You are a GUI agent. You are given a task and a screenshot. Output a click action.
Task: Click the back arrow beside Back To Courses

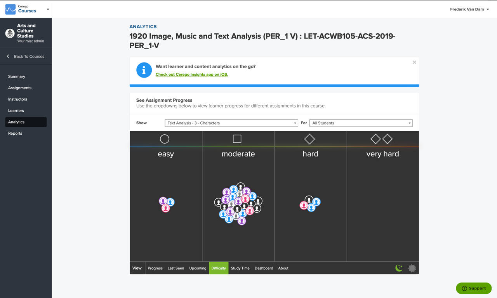[x=8, y=57]
